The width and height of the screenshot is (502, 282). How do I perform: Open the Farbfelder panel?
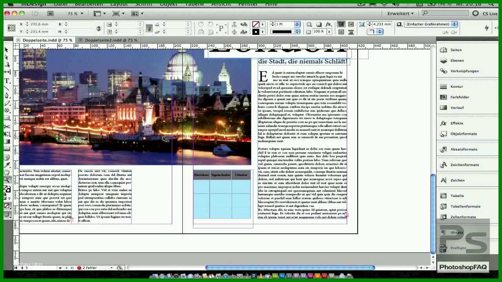pyautogui.click(x=460, y=97)
